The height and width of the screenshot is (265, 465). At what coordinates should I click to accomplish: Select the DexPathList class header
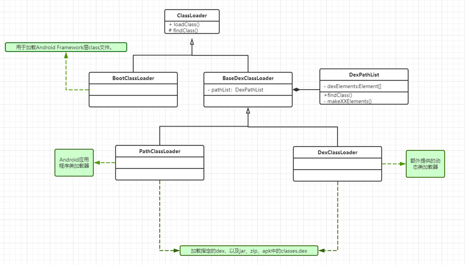364,75
